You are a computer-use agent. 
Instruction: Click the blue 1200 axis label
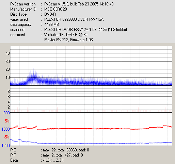(5, 146)
